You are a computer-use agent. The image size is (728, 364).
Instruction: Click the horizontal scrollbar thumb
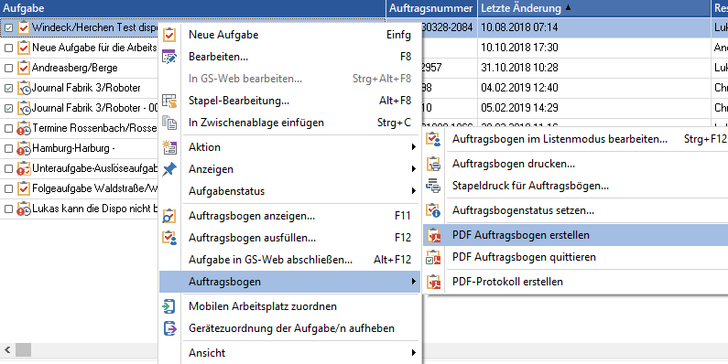(x=23, y=349)
